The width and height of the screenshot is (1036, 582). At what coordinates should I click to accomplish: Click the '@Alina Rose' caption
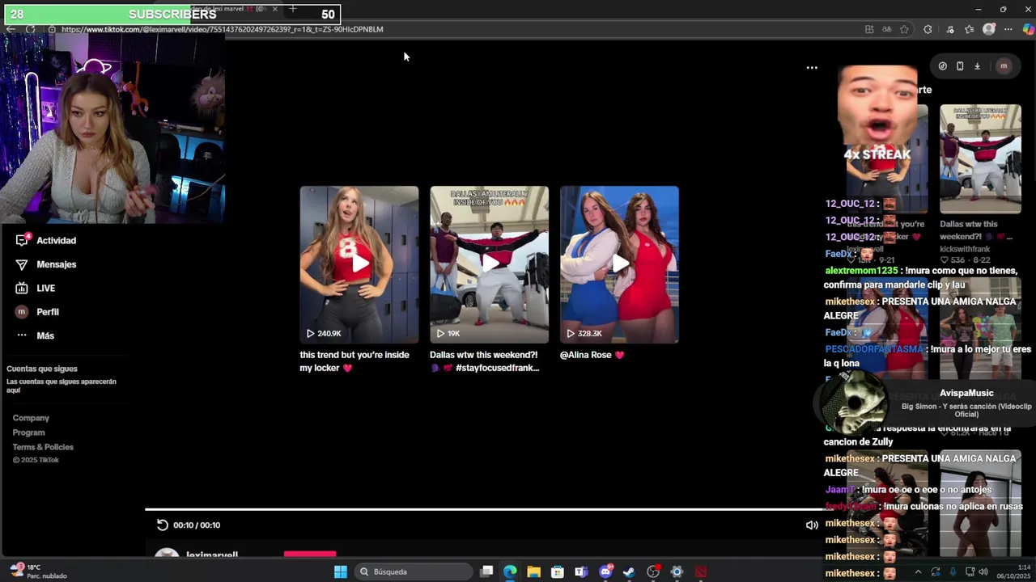point(592,355)
